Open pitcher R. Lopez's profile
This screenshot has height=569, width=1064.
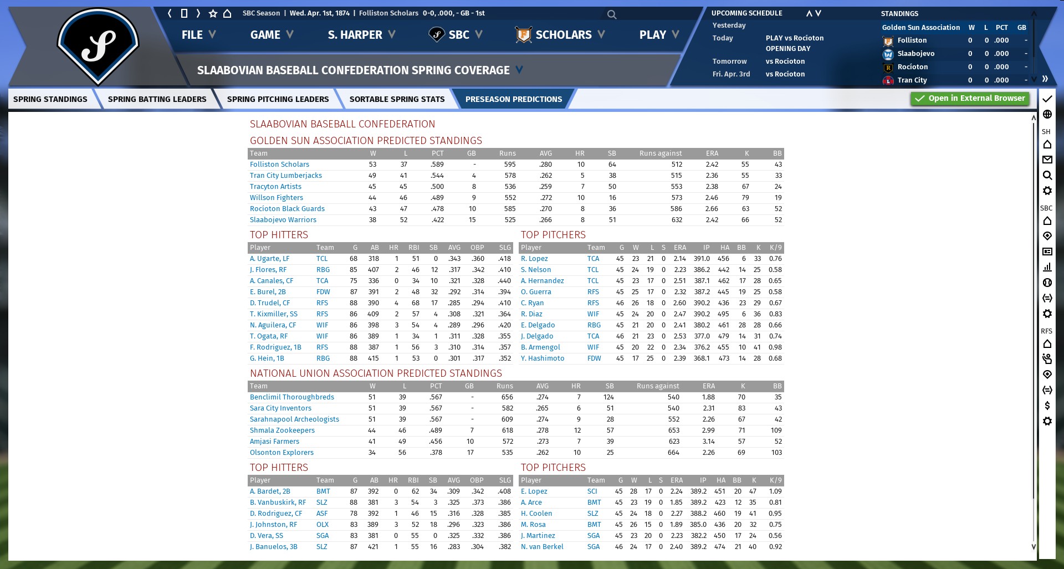pyautogui.click(x=534, y=259)
